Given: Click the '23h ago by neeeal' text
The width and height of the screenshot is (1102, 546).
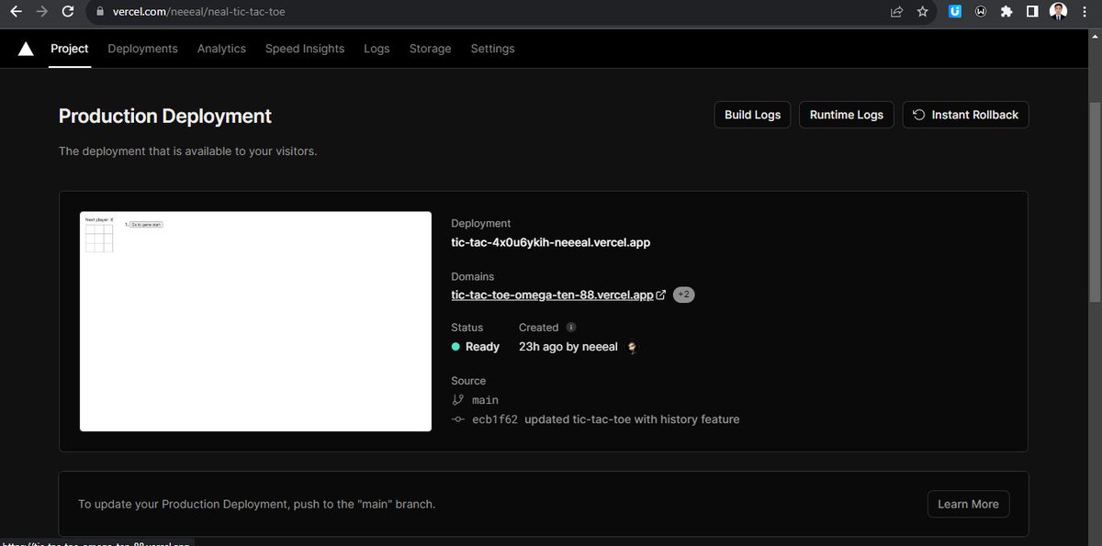Looking at the screenshot, I should pos(568,347).
